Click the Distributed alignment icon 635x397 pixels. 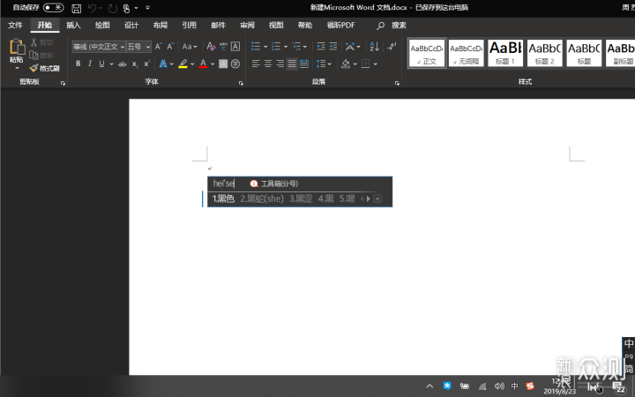(x=304, y=64)
